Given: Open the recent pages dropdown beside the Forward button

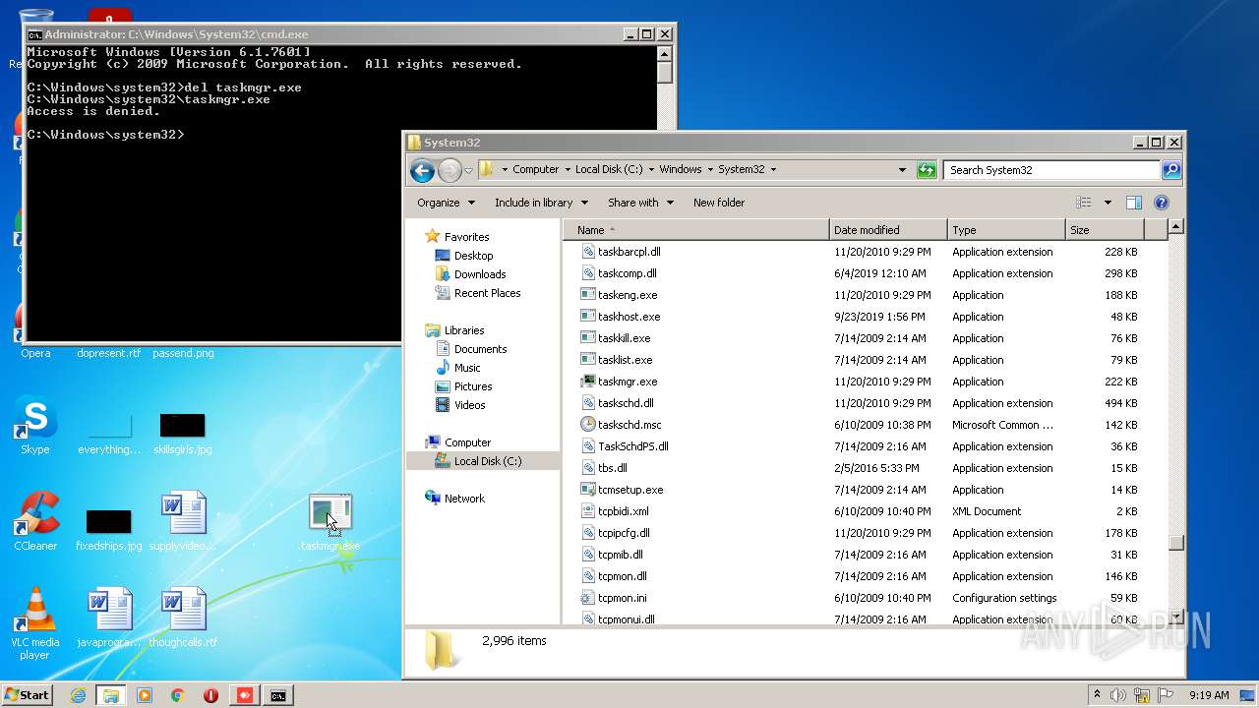Looking at the screenshot, I should pos(468,170).
